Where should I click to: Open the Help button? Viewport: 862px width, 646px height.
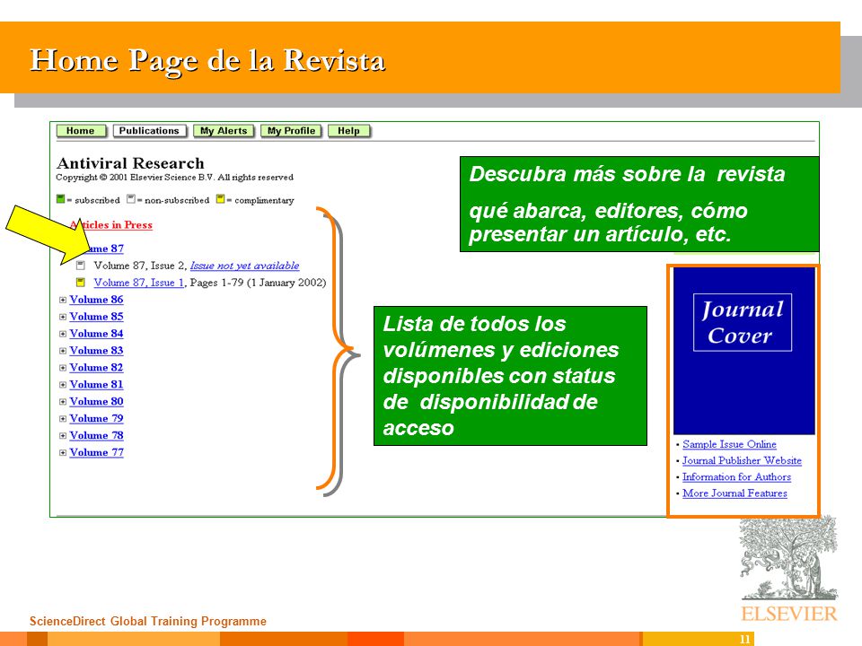pyautogui.click(x=348, y=131)
